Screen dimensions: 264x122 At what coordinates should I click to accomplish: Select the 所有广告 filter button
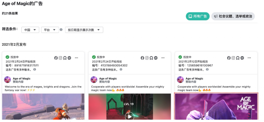pyautogui.click(x=198, y=16)
